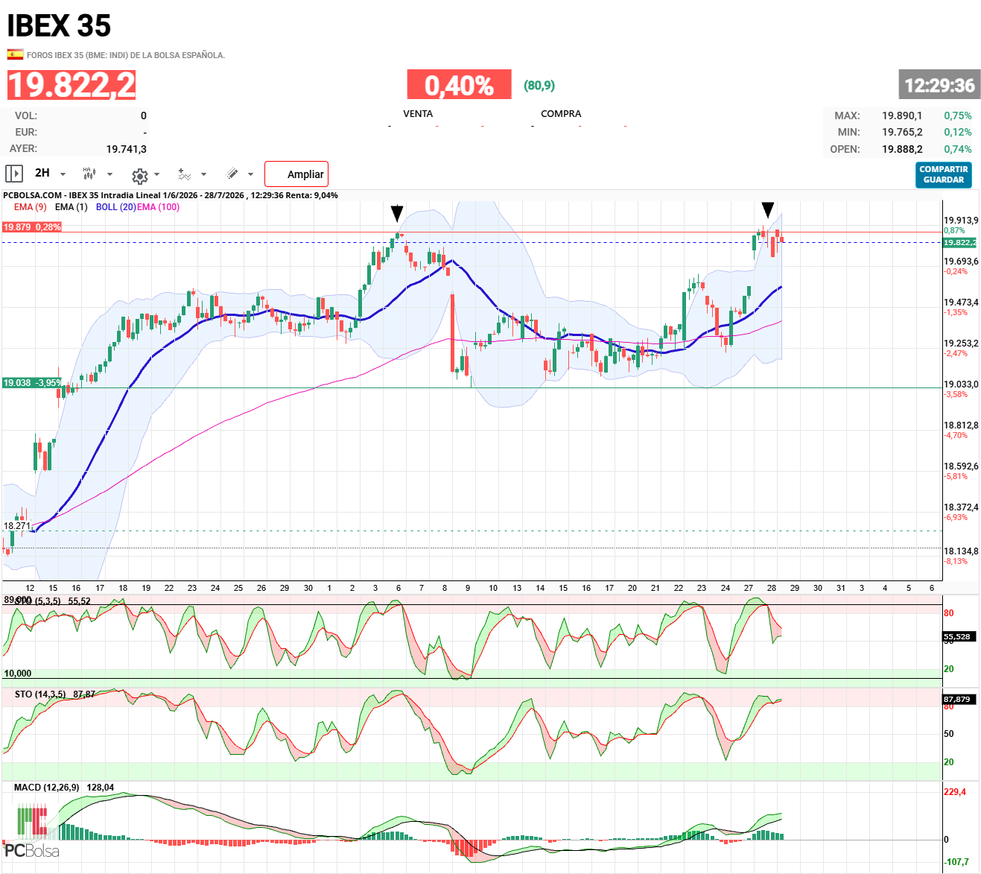Viewport: 981px width, 874px height.
Task: Select the EMA (9) indicator label
Action: tap(31, 207)
